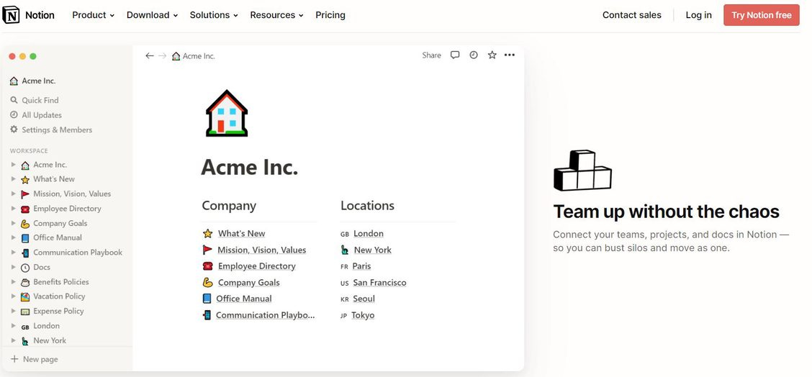Open the Seoul location link

coord(364,299)
